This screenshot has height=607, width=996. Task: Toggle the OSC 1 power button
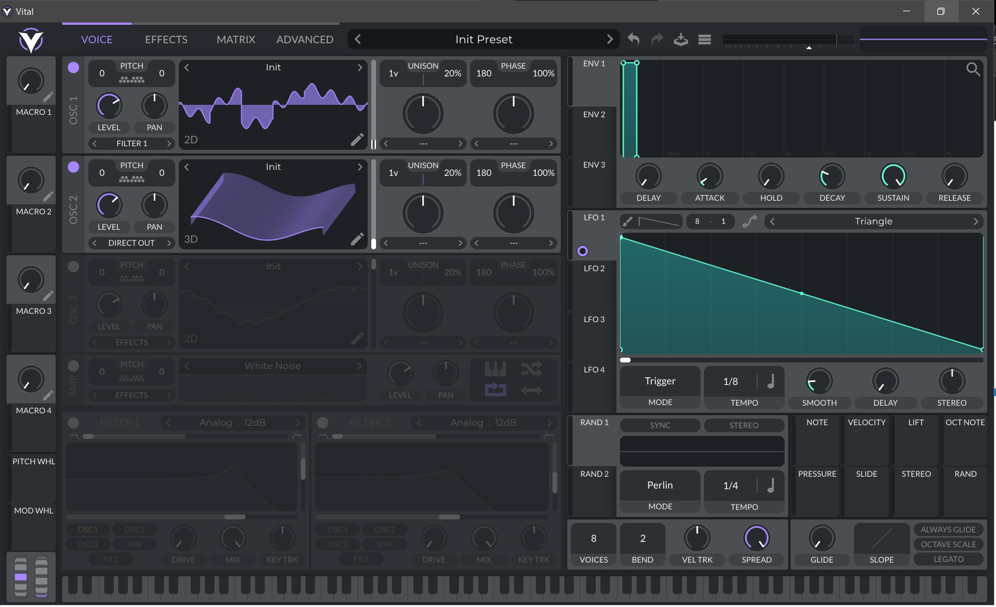(x=73, y=68)
